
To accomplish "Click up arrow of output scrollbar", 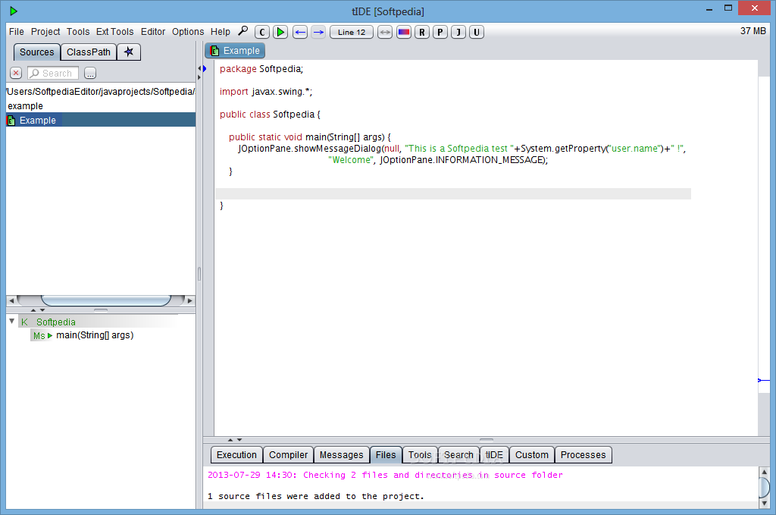I will pos(764,472).
